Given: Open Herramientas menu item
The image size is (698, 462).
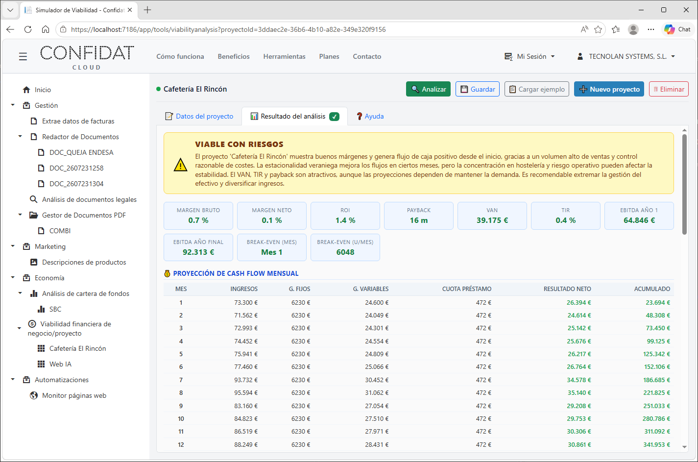Looking at the screenshot, I should pos(284,56).
